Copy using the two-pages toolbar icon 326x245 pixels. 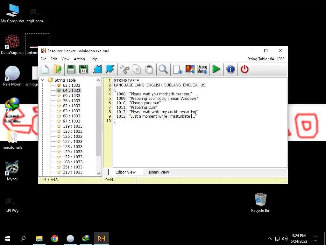137,69
